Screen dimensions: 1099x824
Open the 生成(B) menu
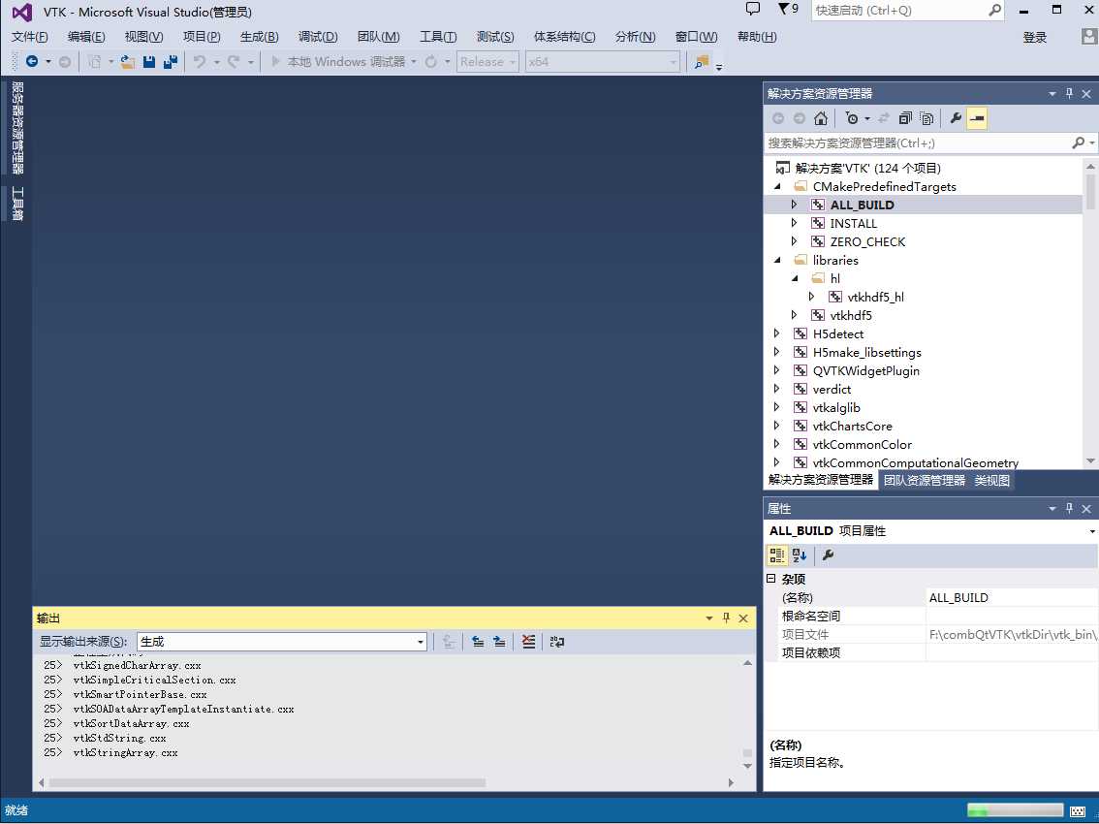260,37
